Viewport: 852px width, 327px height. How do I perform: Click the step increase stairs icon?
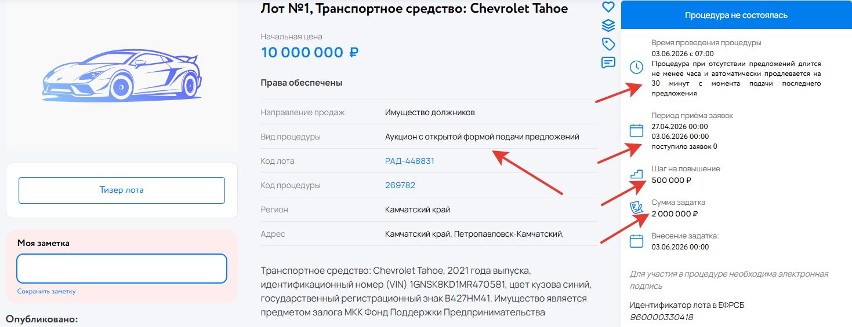636,174
